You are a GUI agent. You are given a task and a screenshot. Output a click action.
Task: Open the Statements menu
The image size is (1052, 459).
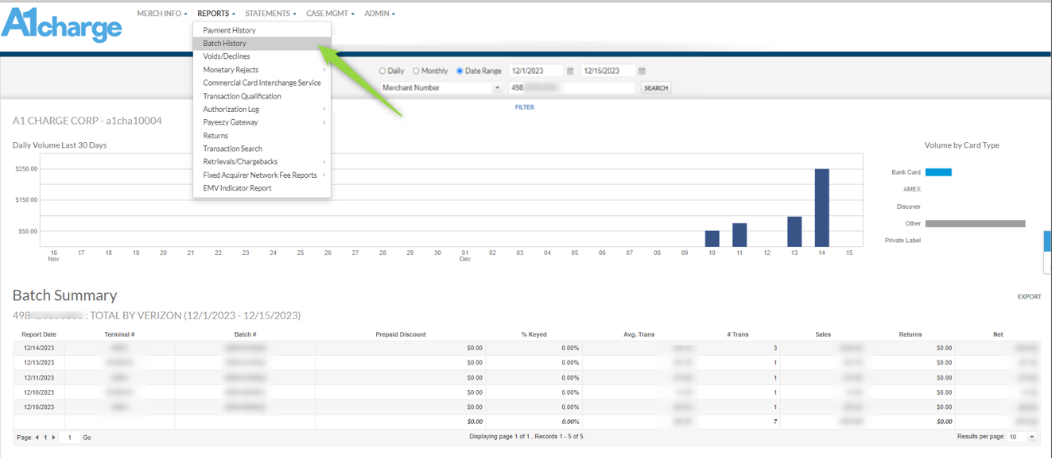click(270, 13)
